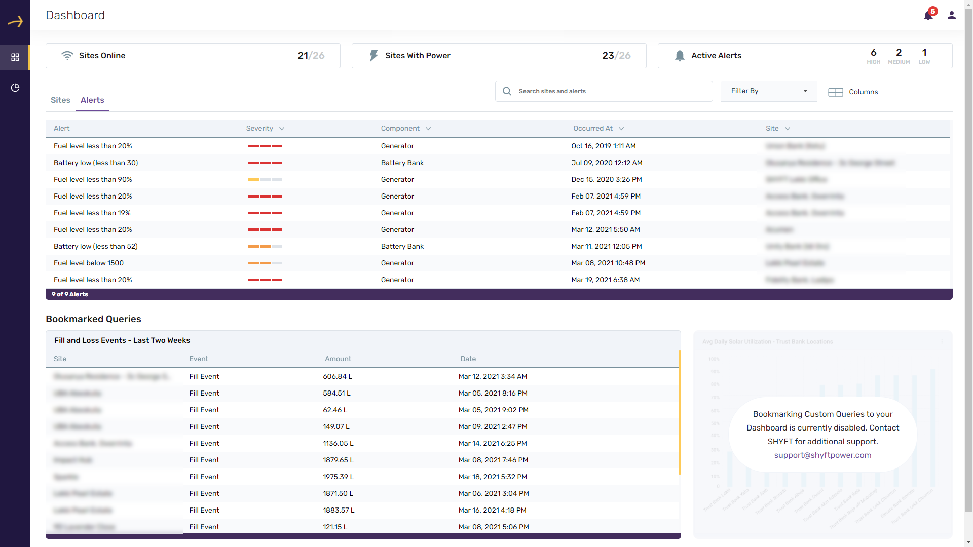
Task: Select the 1136.05 L fill event amount
Action: click(x=338, y=443)
